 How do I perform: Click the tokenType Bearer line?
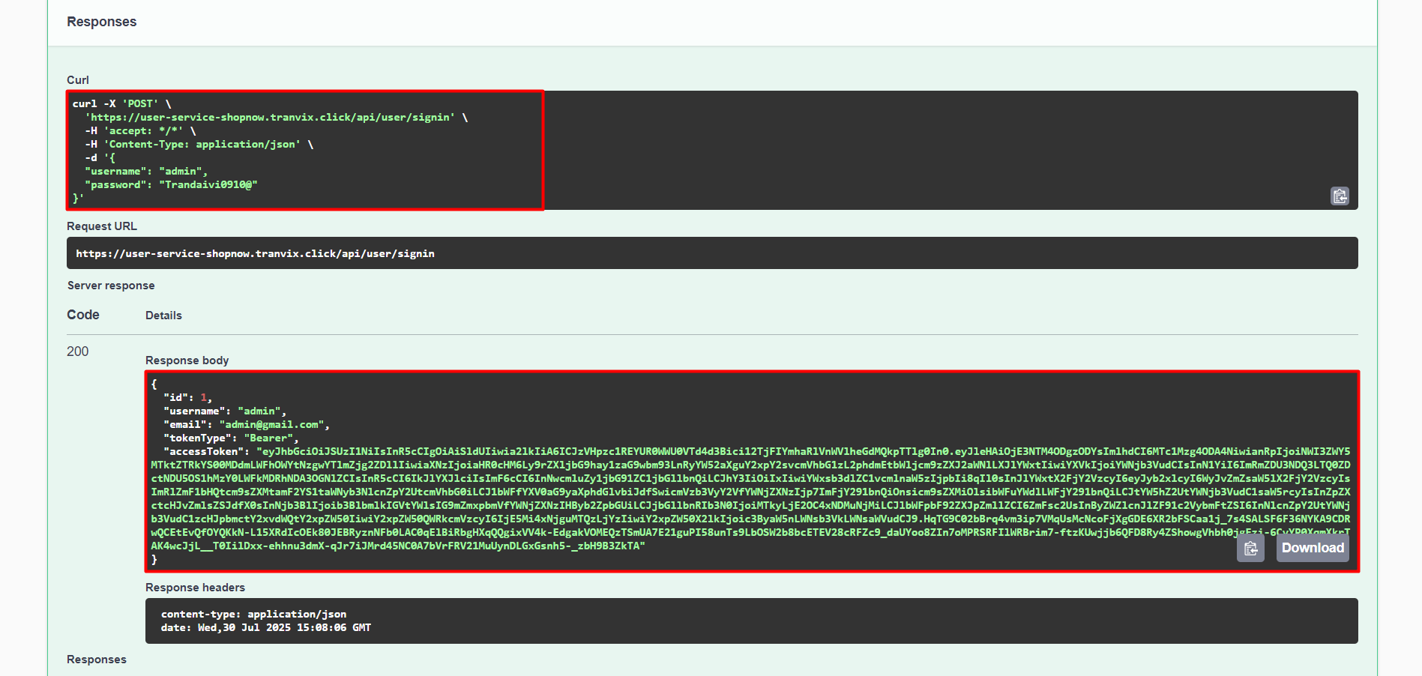[x=231, y=438]
